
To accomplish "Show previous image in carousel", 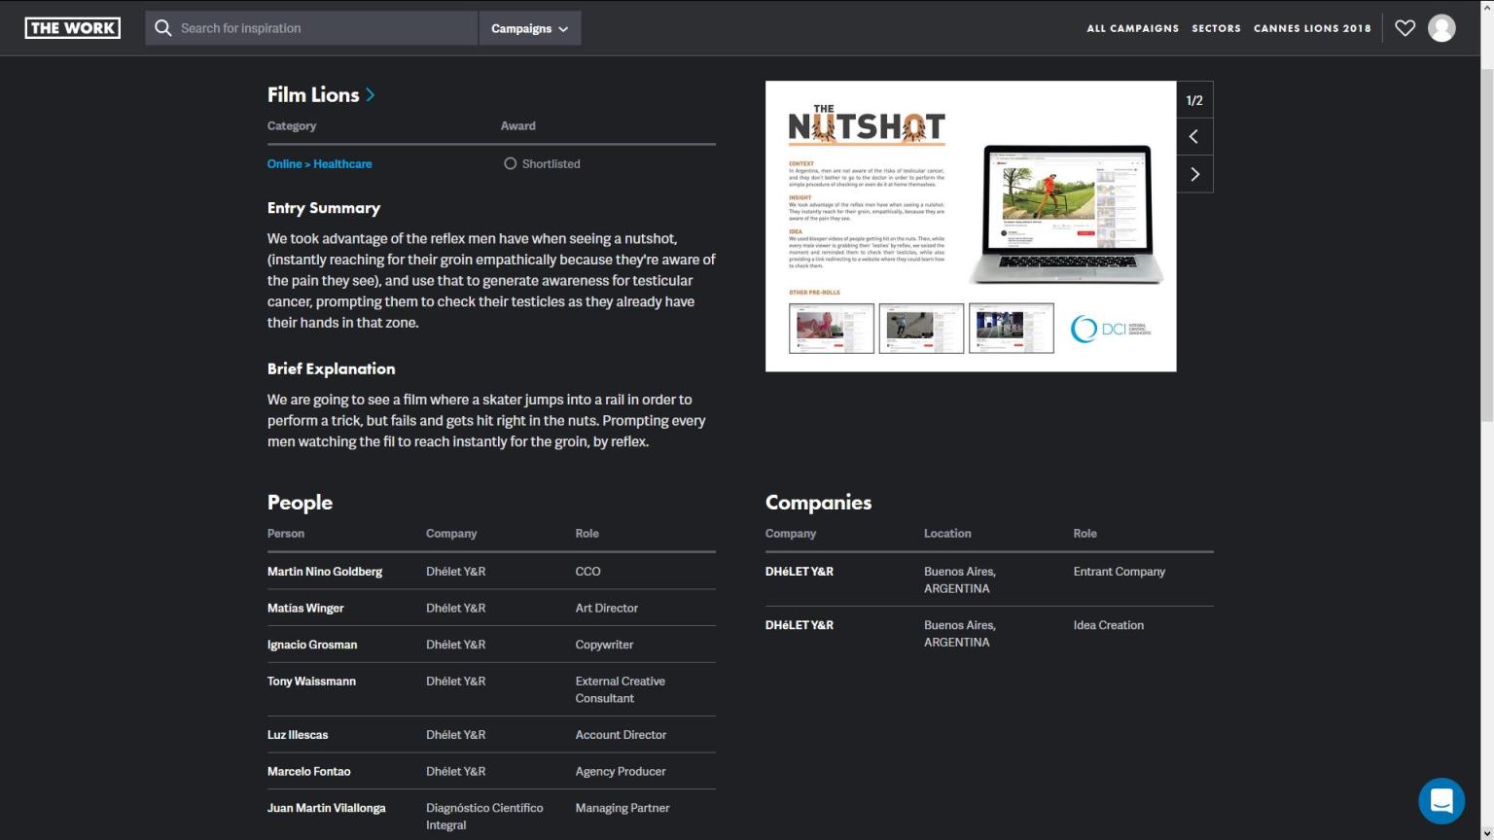I will (1194, 137).
